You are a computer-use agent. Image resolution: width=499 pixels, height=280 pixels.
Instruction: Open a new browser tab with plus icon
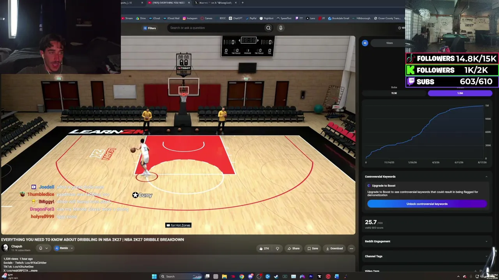click(242, 3)
